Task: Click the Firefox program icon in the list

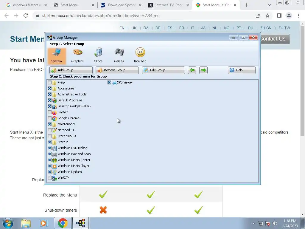Action: [x=55, y=112]
